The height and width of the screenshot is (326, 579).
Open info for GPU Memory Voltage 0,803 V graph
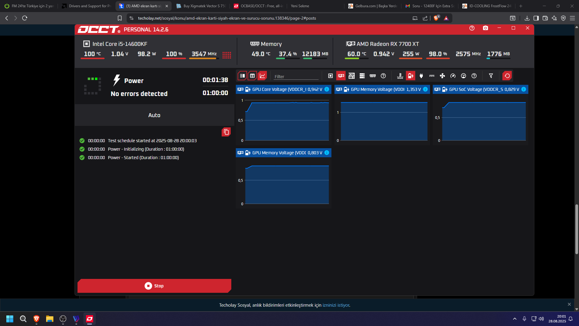[x=327, y=153]
